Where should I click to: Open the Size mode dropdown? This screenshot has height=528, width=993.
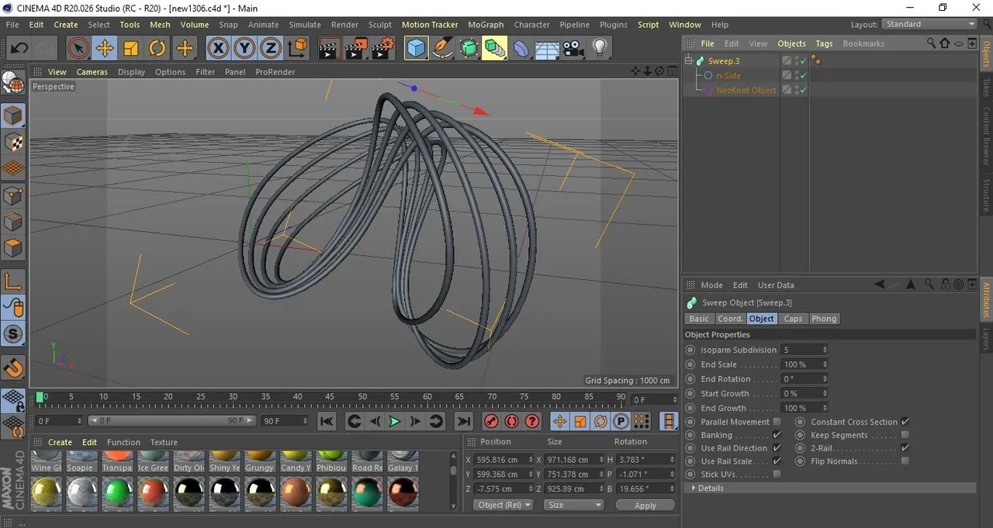click(573, 505)
